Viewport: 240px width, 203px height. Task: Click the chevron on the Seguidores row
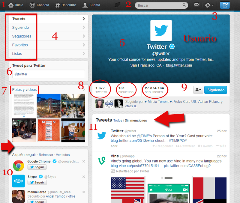coord(84,36)
